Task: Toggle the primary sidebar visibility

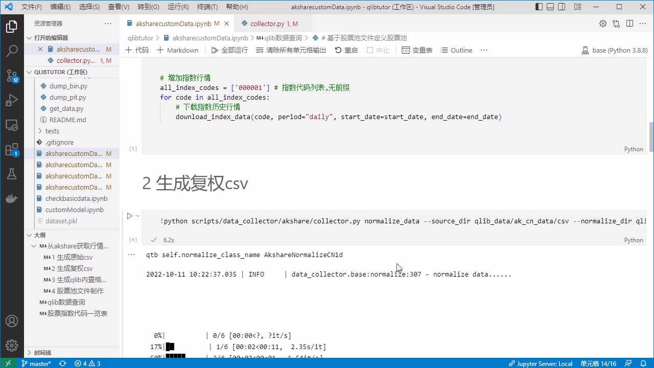Action: (539, 6)
